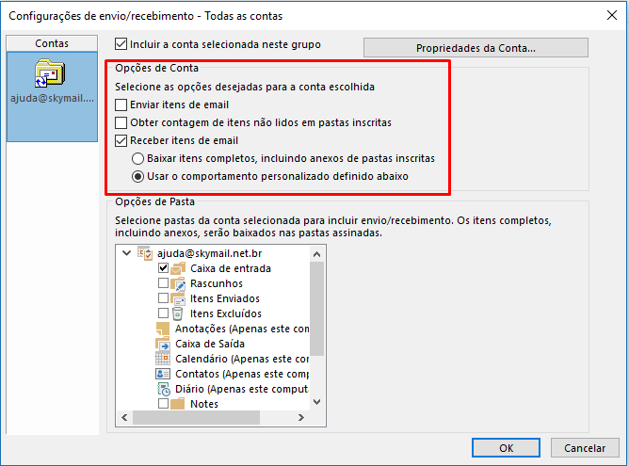The image size is (629, 466).
Task: Click the folder list scroll right arrow
Action: click(x=301, y=417)
